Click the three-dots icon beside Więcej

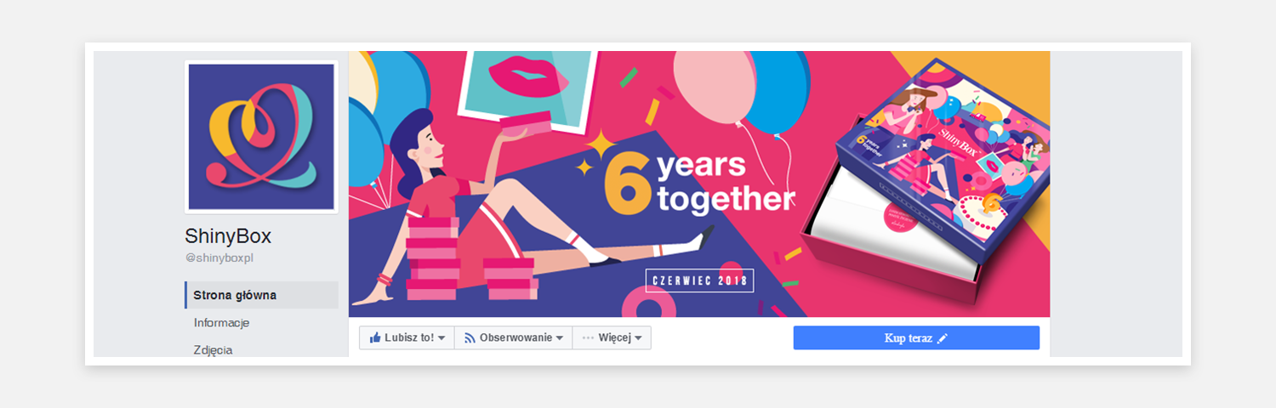point(587,338)
